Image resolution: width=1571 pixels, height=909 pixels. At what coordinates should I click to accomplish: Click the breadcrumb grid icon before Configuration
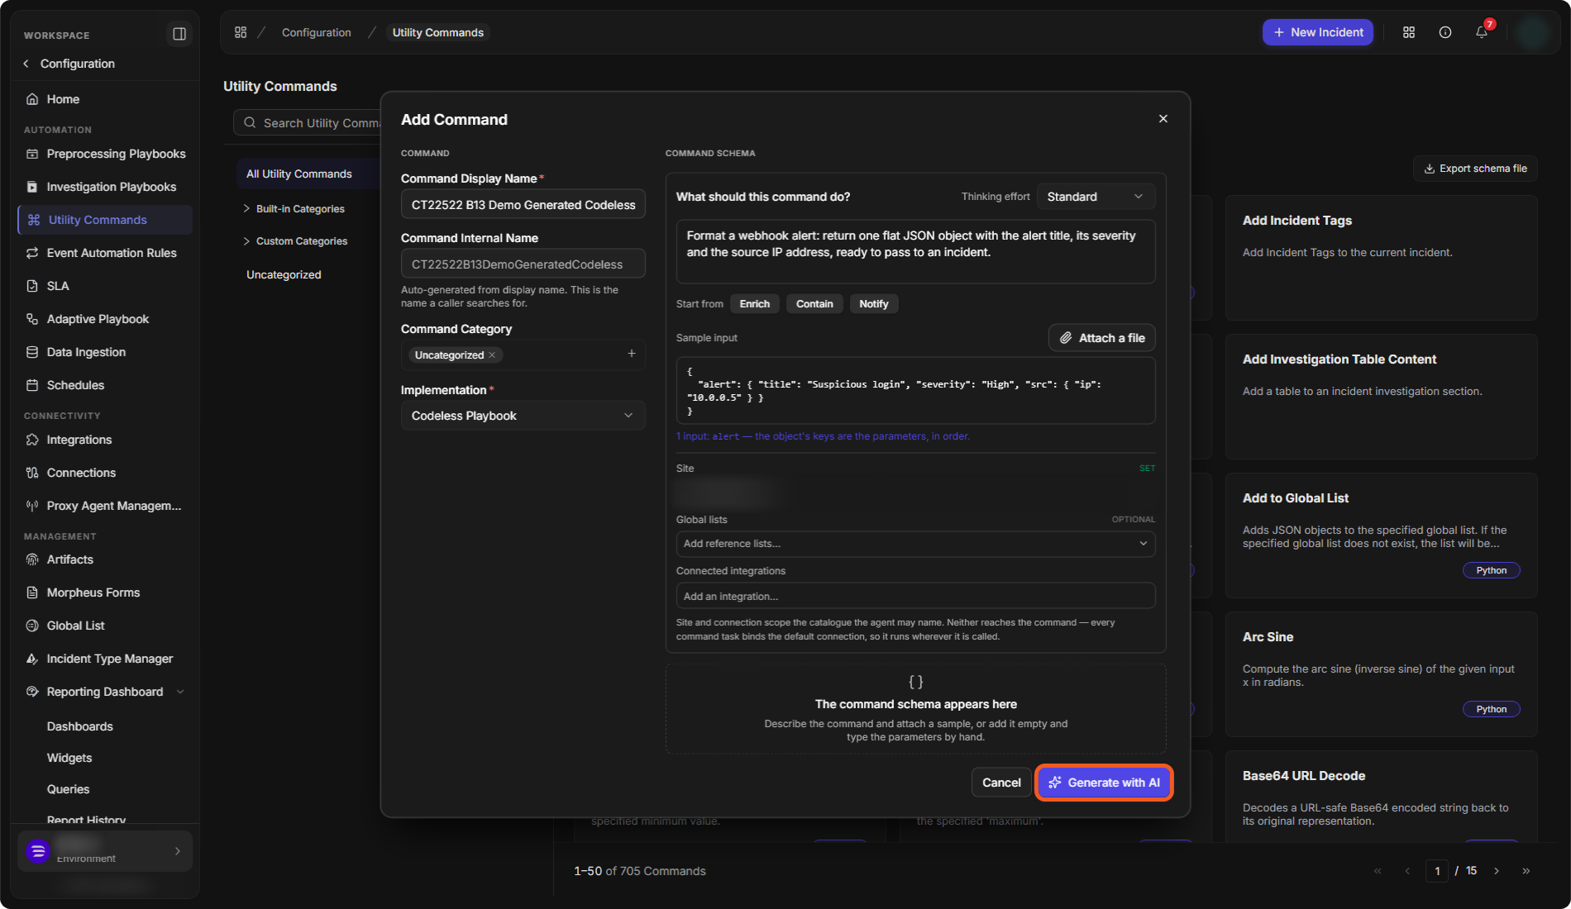coord(241,32)
